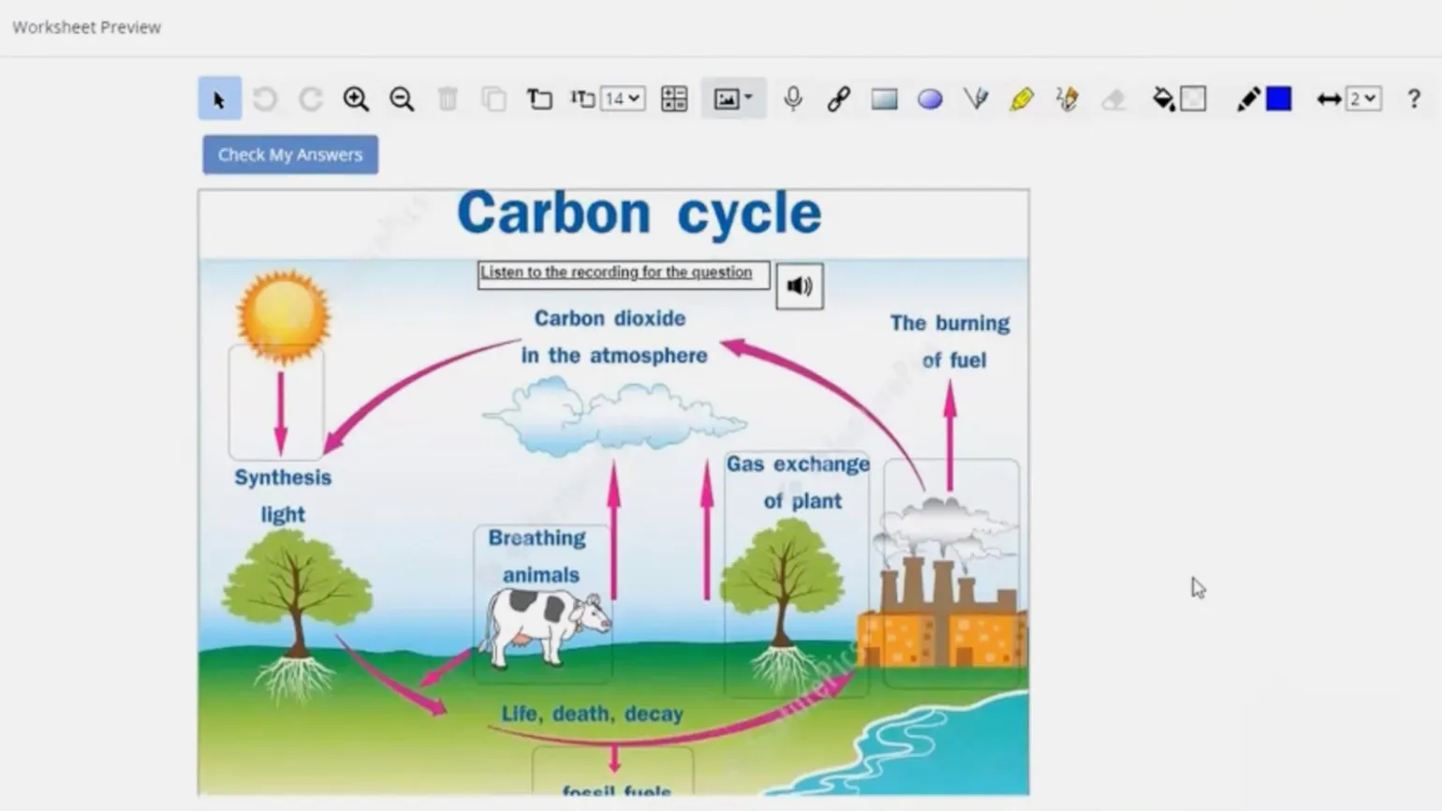Select the table grid insert tool
Viewport: 1442px width, 811px height.
pos(674,99)
